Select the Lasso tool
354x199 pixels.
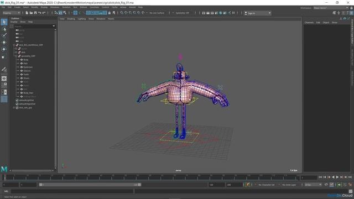point(4,29)
